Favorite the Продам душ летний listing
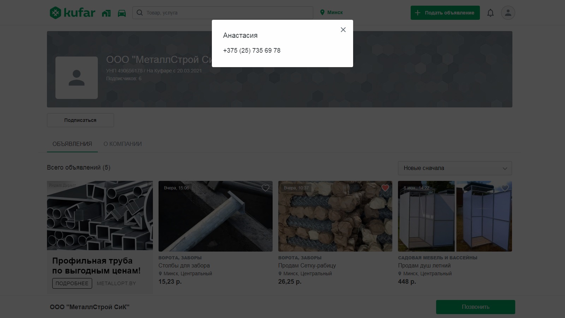Screen dimensions: 565x318 [x=505, y=188]
